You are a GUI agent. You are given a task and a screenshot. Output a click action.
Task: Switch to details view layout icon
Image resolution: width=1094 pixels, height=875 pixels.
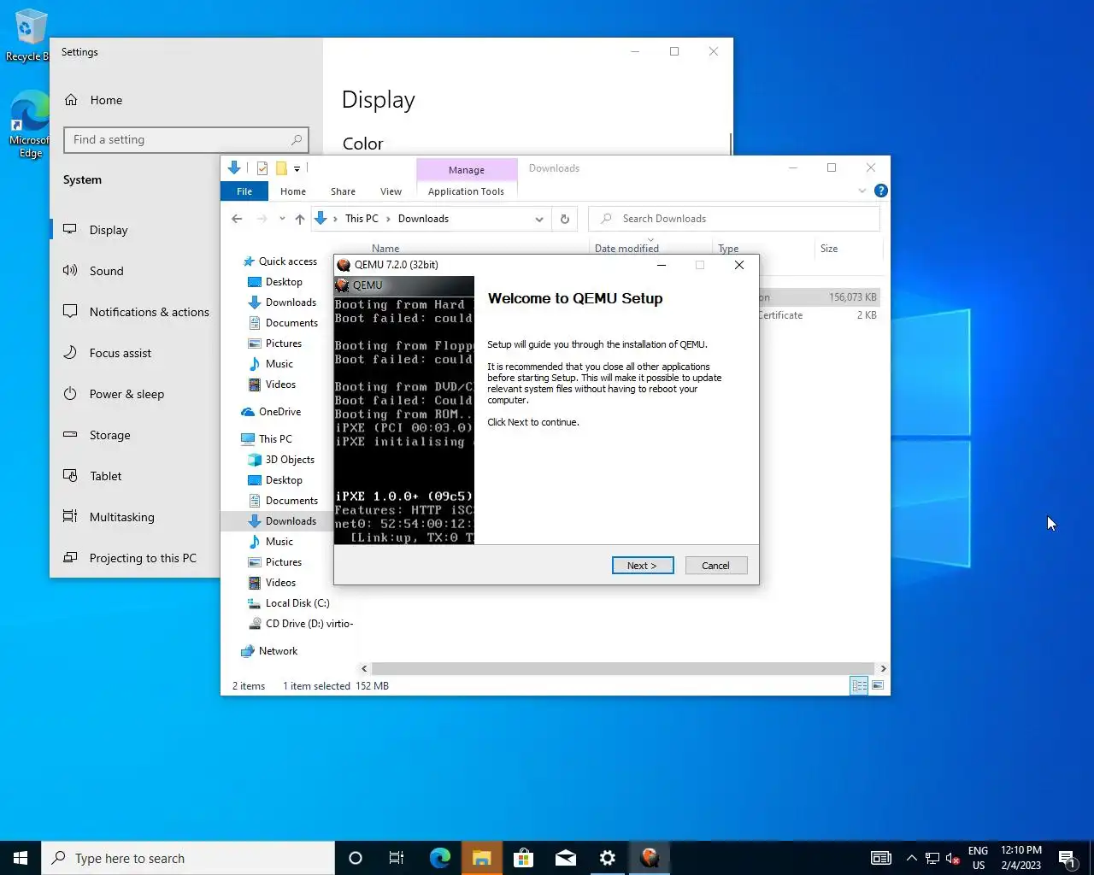point(860,685)
